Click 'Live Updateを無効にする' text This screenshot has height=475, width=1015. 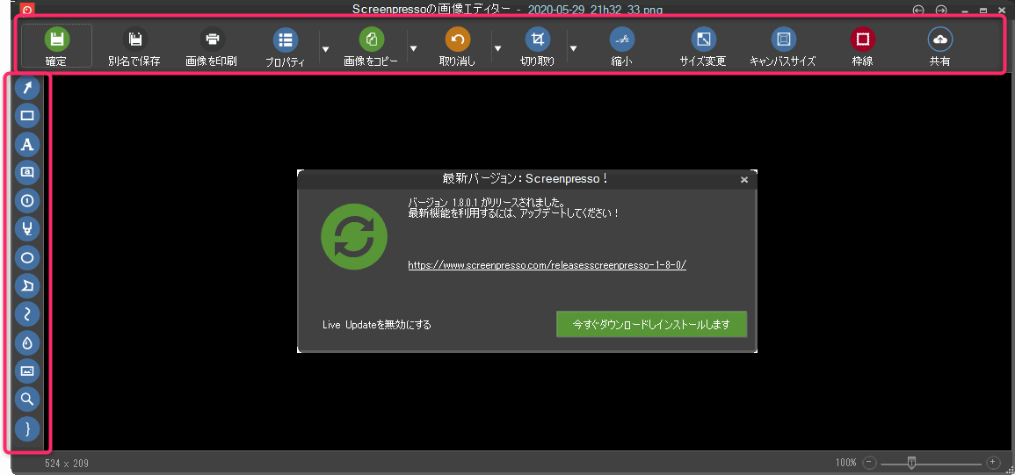[x=377, y=325]
